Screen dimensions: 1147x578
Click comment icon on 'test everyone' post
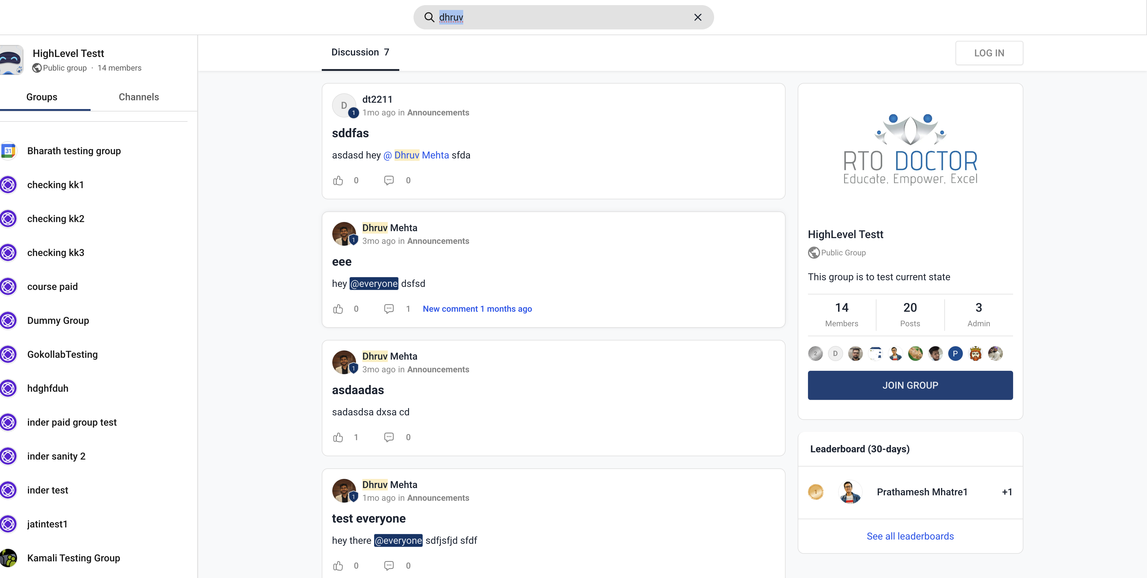coord(389,566)
